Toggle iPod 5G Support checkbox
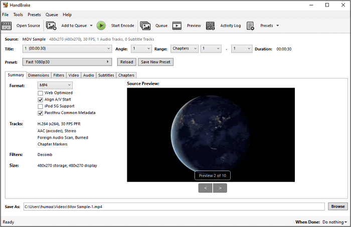 point(40,106)
